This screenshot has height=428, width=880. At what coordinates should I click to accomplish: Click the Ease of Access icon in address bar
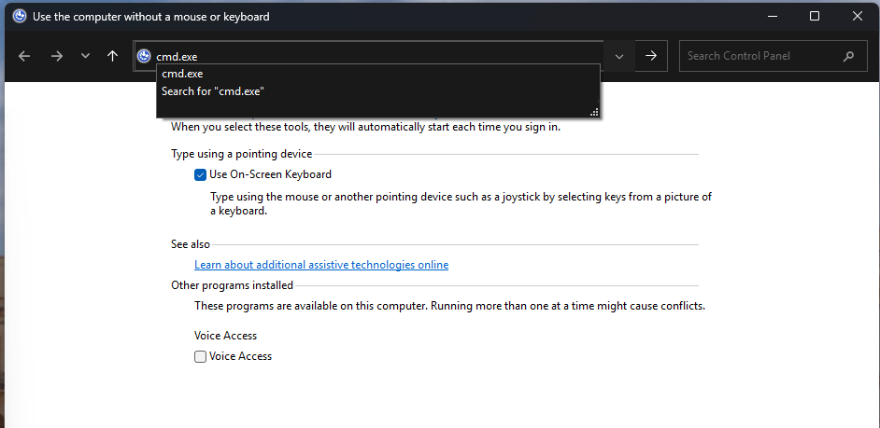tap(144, 56)
